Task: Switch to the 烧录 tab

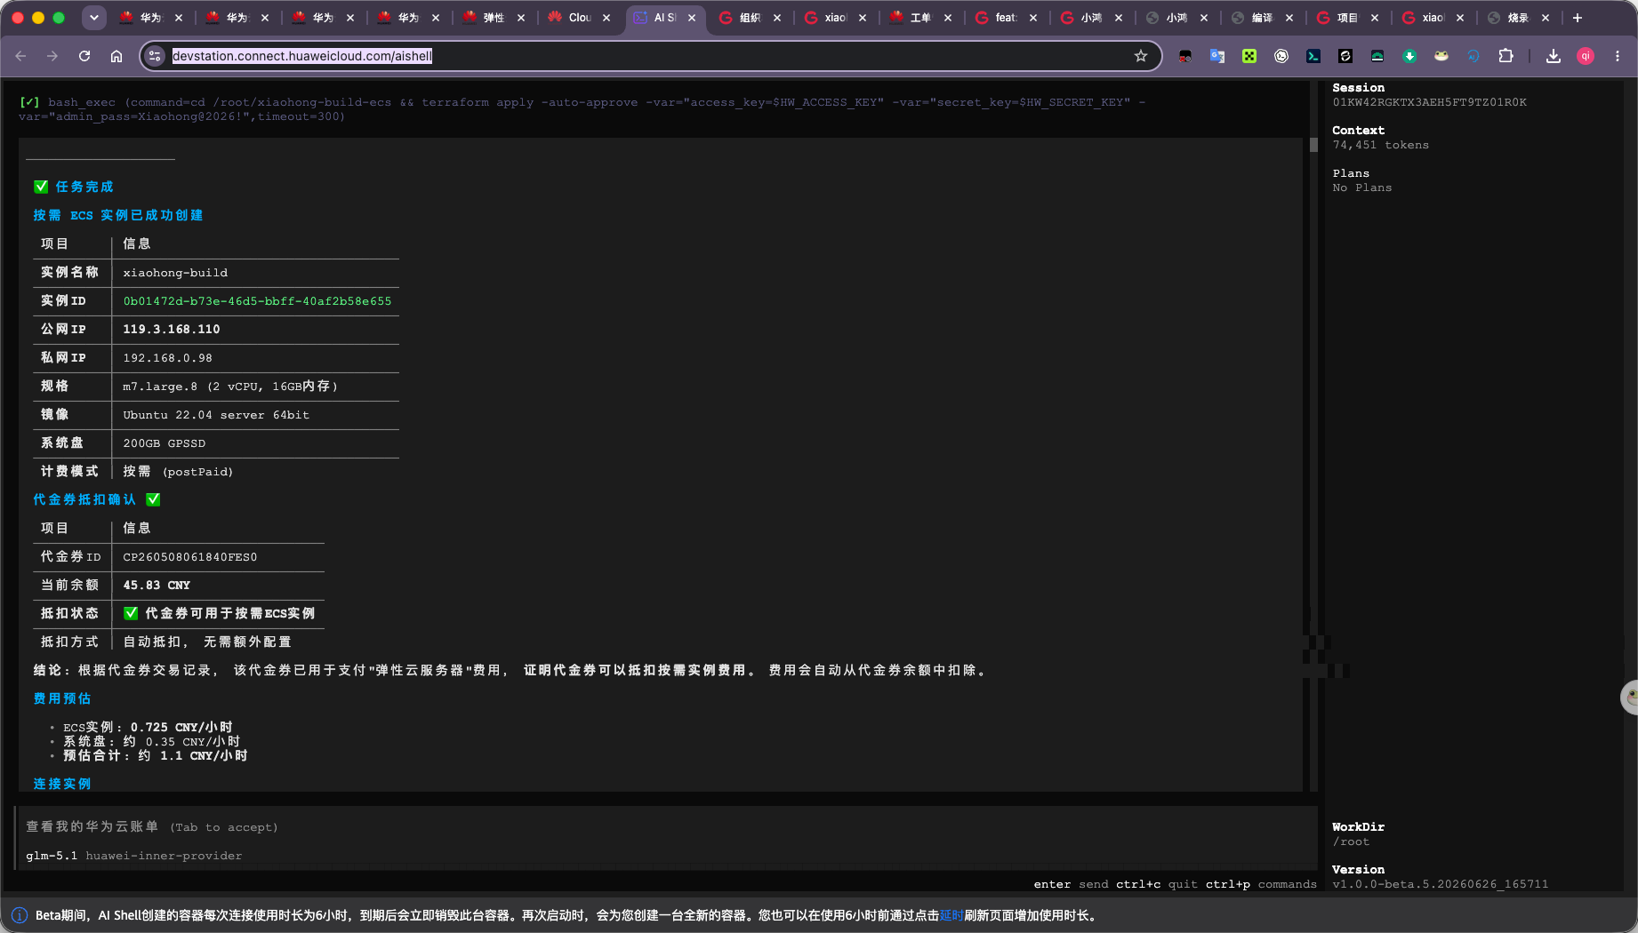Action: tap(1518, 18)
